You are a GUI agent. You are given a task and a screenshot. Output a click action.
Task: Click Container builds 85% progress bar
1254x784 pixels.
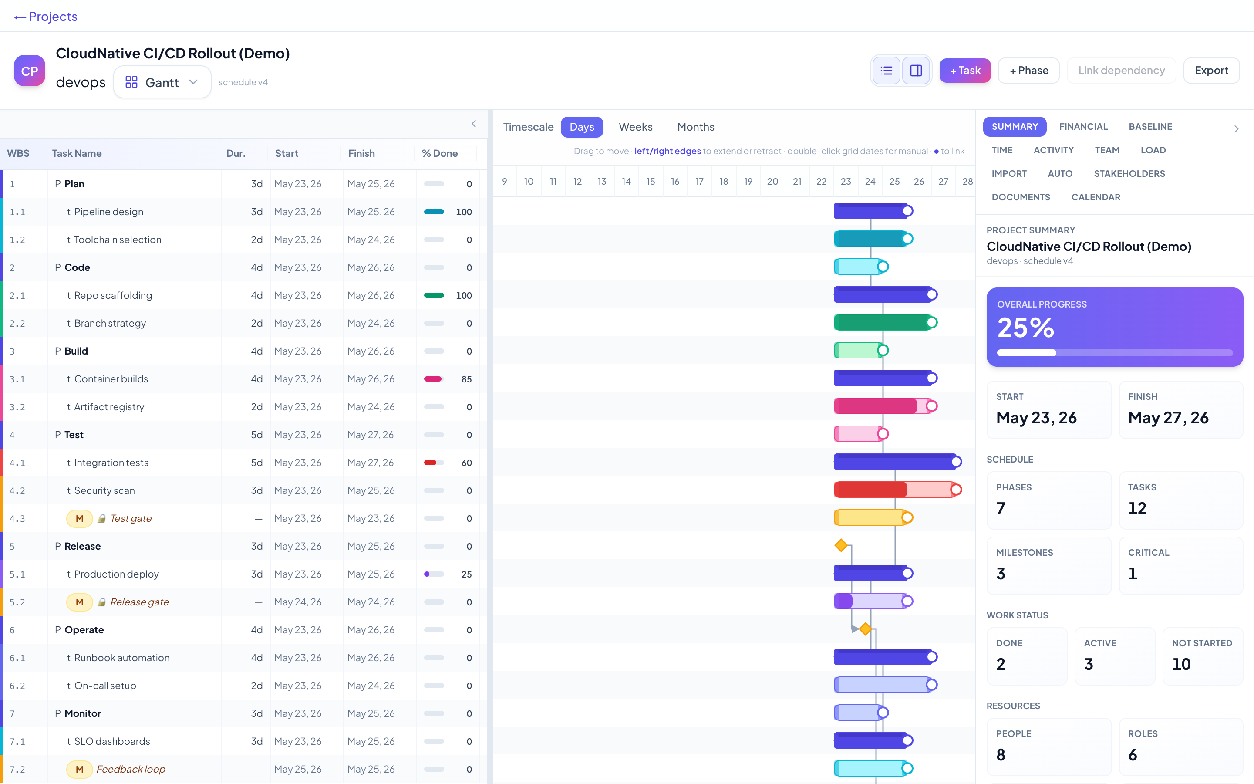click(x=434, y=379)
